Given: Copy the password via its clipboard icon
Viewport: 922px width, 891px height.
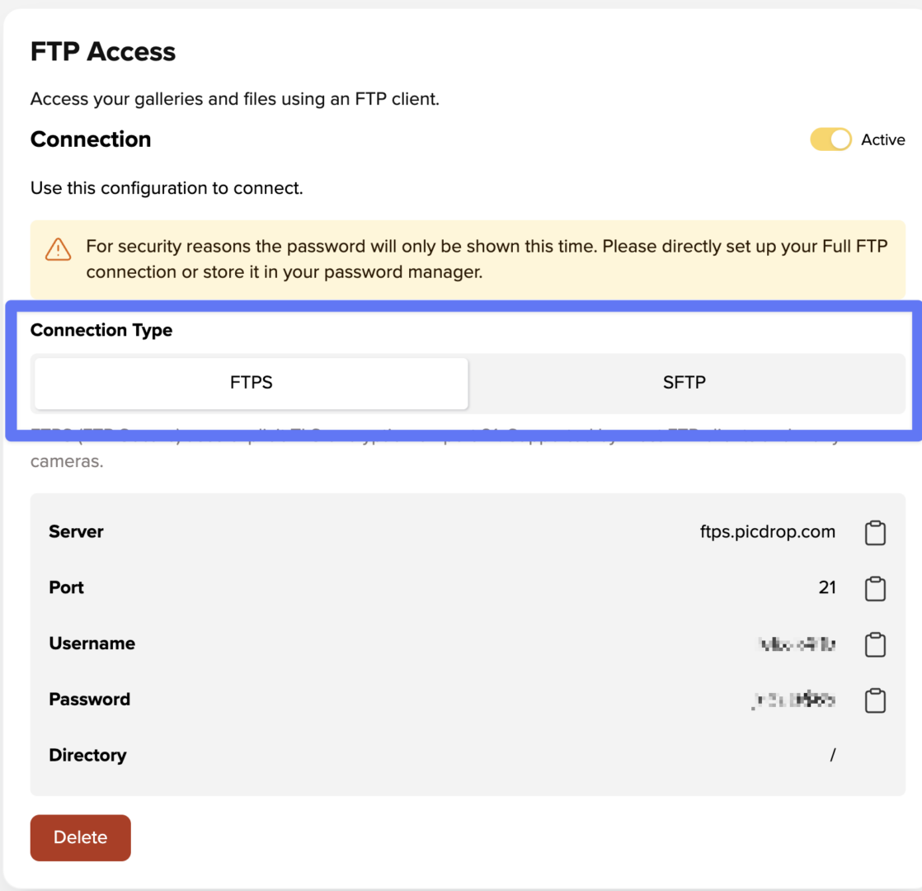Looking at the screenshot, I should pos(875,700).
